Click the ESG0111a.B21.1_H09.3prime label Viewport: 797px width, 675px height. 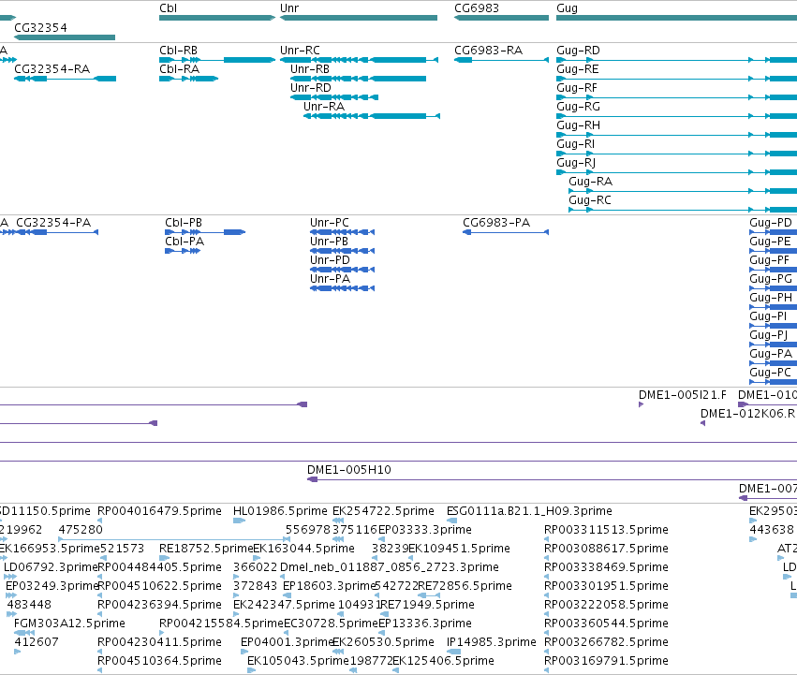pyautogui.click(x=530, y=511)
